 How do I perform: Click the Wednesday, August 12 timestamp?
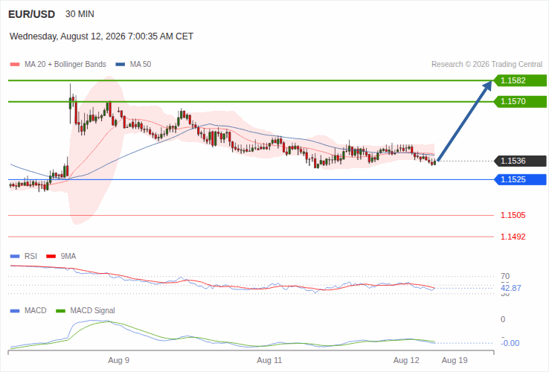point(101,36)
